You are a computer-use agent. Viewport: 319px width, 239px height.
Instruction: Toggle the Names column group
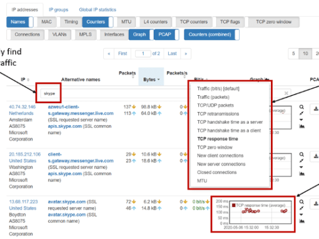coord(20,22)
